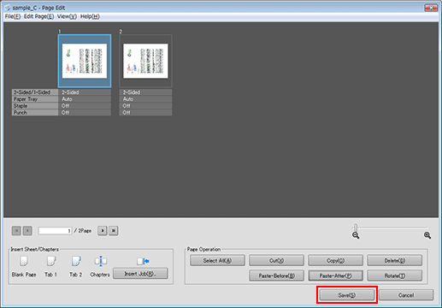Select page 1 thumbnail
The width and height of the screenshot is (442, 308).
tap(85, 61)
